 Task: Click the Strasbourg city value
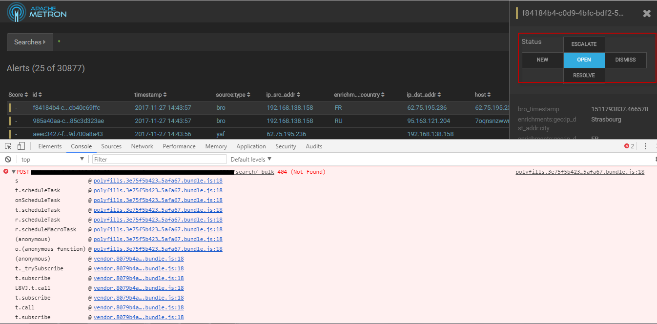(x=606, y=120)
